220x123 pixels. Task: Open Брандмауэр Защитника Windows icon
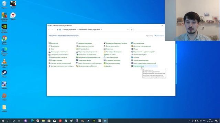tap(104, 43)
